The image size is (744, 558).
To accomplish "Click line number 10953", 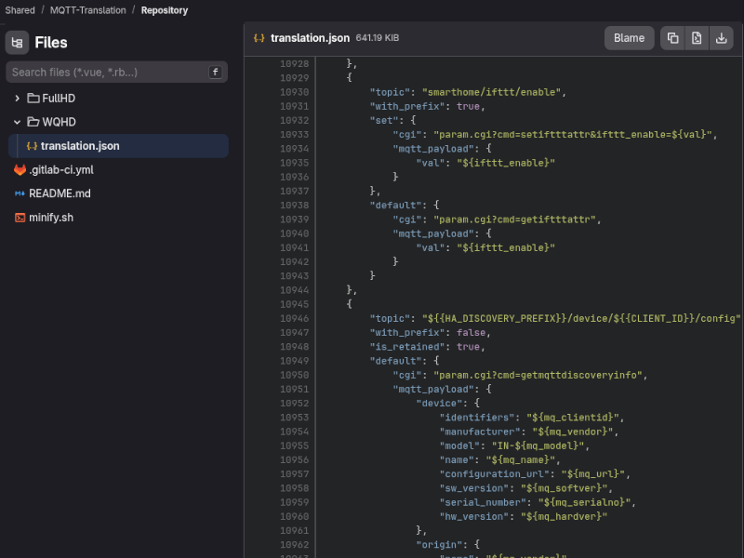I will click(294, 418).
